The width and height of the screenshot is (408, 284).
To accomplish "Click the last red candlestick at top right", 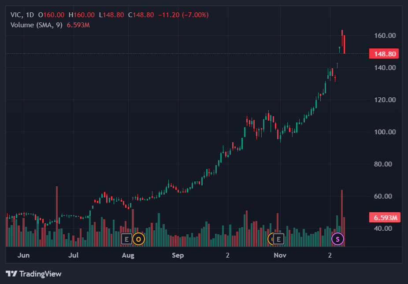I will 344,44.
